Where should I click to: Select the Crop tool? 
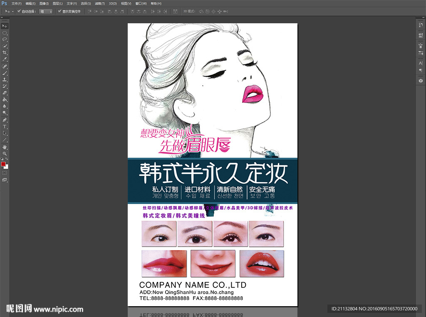click(5, 53)
